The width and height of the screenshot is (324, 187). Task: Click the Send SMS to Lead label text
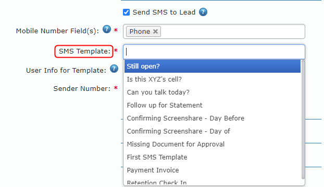pyautogui.click(x=164, y=12)
